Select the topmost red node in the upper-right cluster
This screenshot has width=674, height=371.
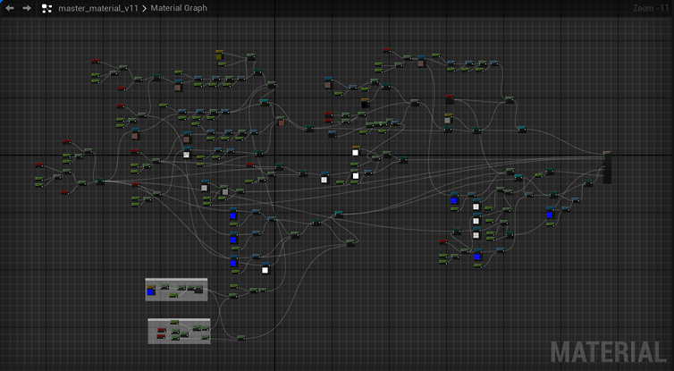(x=386, y=51)
